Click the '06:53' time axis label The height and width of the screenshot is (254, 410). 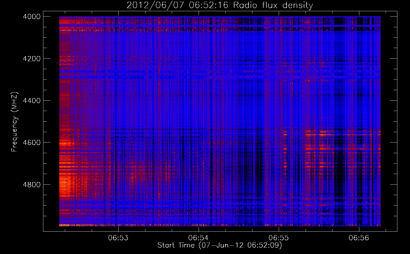118,238
